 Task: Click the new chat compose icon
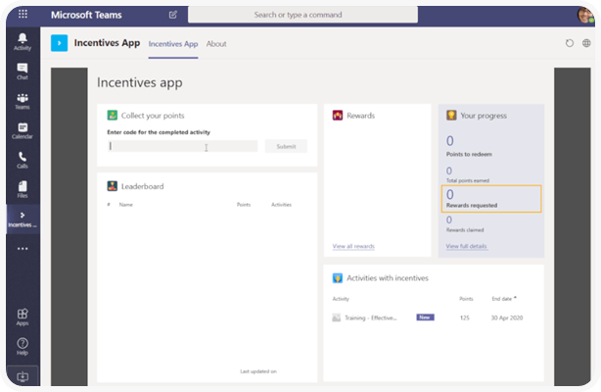pos(173,15)
